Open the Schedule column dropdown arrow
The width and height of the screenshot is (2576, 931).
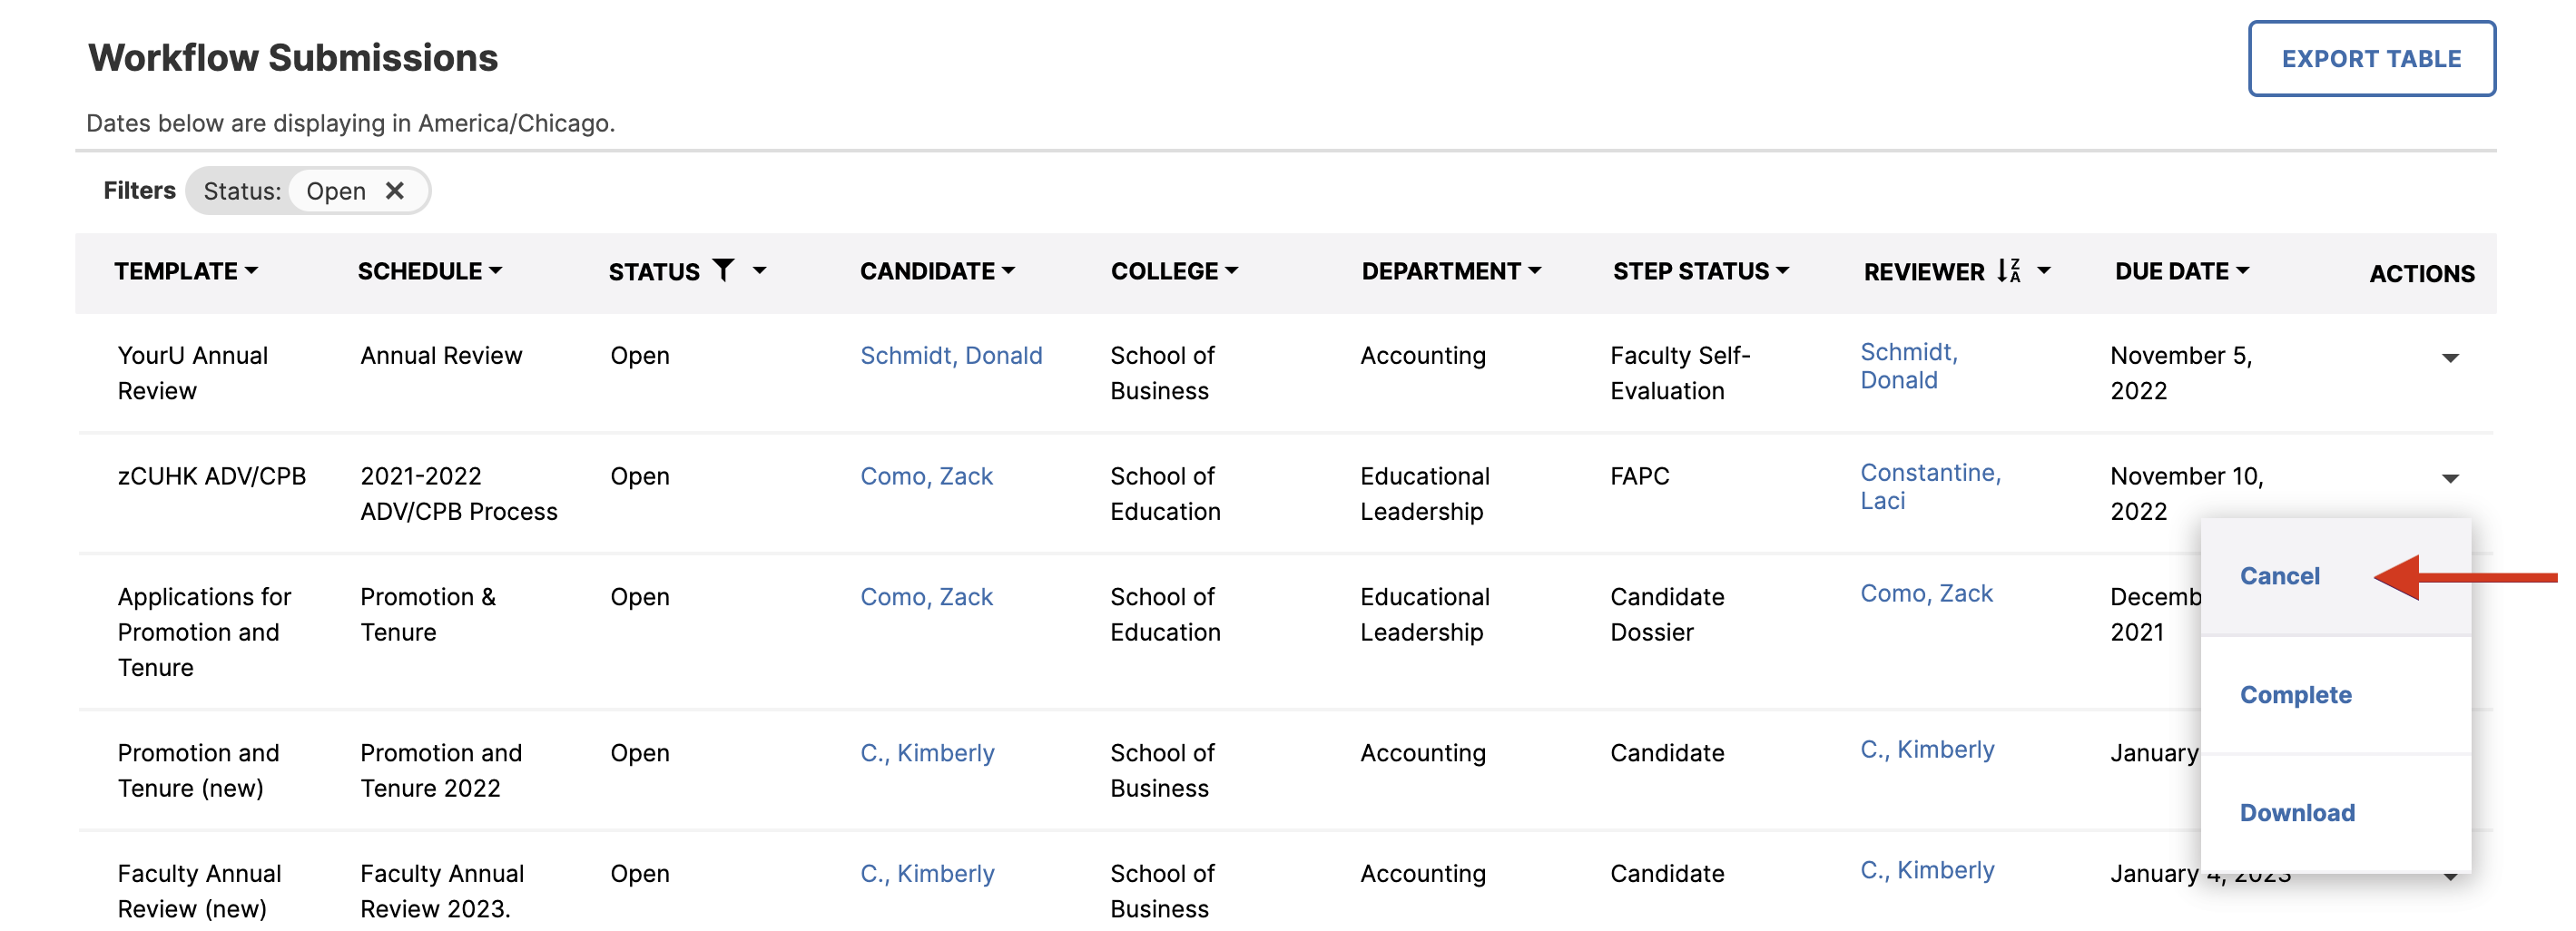(495, 271)
